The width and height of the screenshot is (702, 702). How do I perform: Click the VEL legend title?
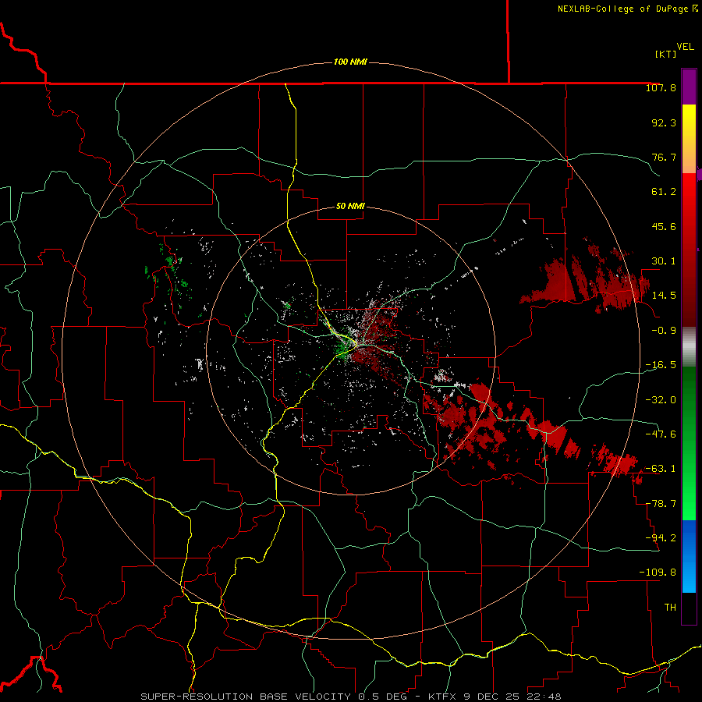point(685,47)
